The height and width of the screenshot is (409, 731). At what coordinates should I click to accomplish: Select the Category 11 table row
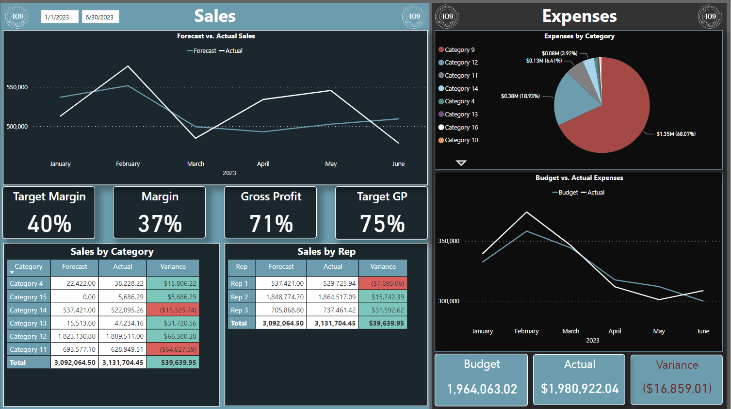click(103, 349)
